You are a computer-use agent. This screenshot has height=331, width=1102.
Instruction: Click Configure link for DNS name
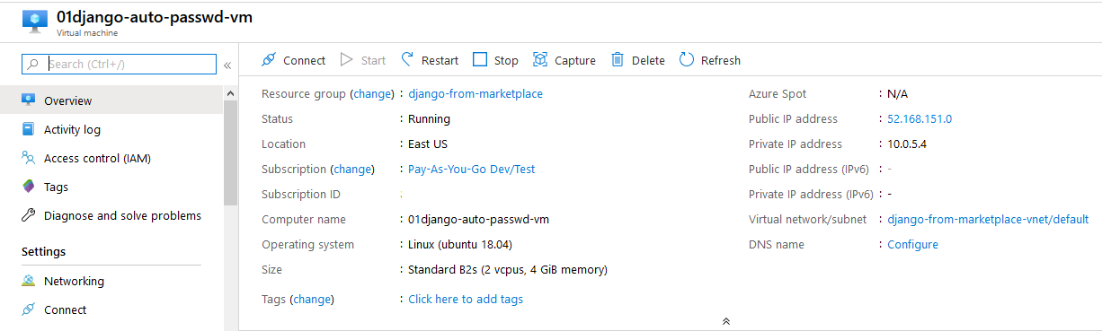click(x=912, y=244)
